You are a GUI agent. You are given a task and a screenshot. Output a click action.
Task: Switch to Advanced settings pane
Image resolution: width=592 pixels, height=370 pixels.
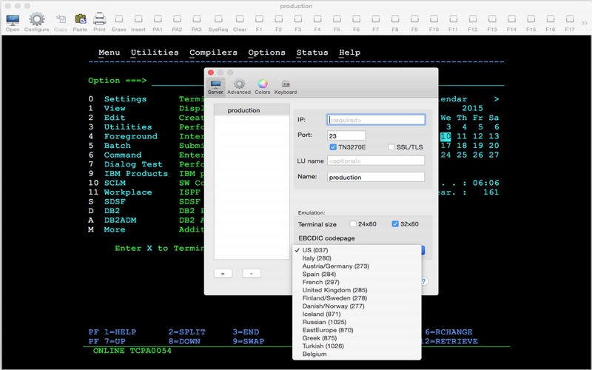[x=238, y=86]
